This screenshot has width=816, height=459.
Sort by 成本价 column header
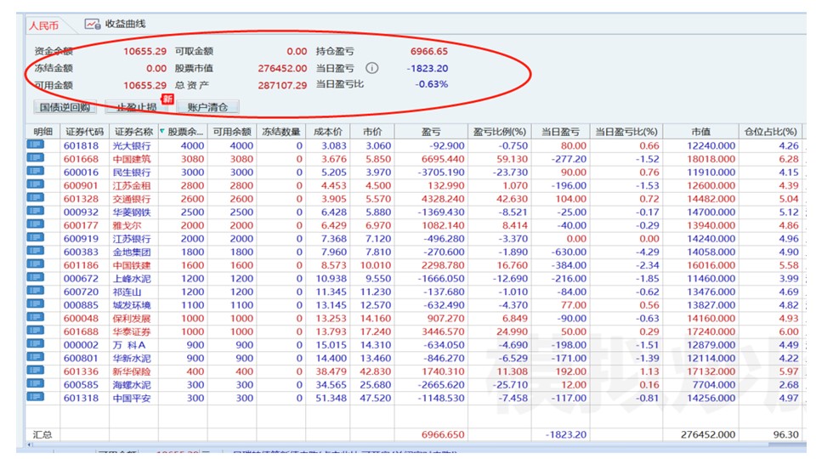tap(328, 132)
